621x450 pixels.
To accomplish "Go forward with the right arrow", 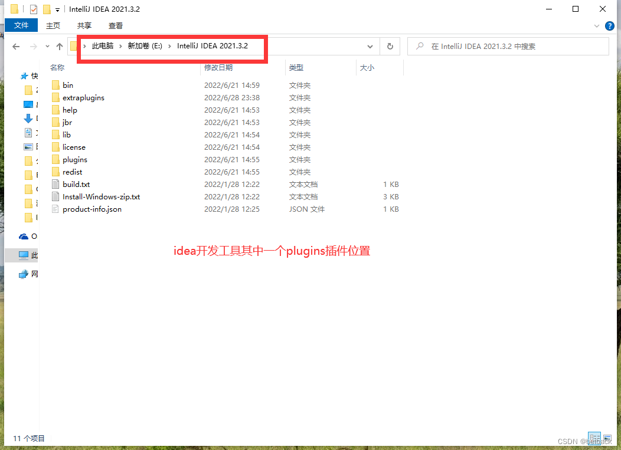I will tap(34, 47).
